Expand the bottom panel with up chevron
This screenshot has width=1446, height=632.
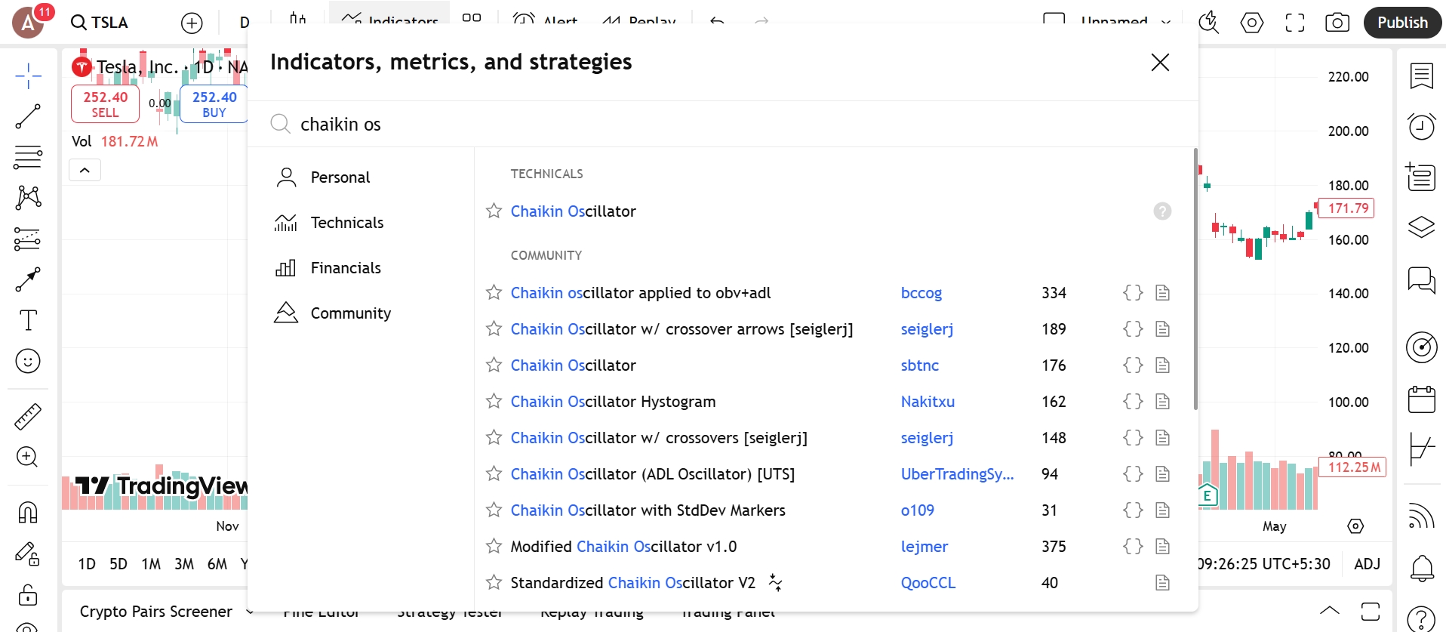[1330, 611]
